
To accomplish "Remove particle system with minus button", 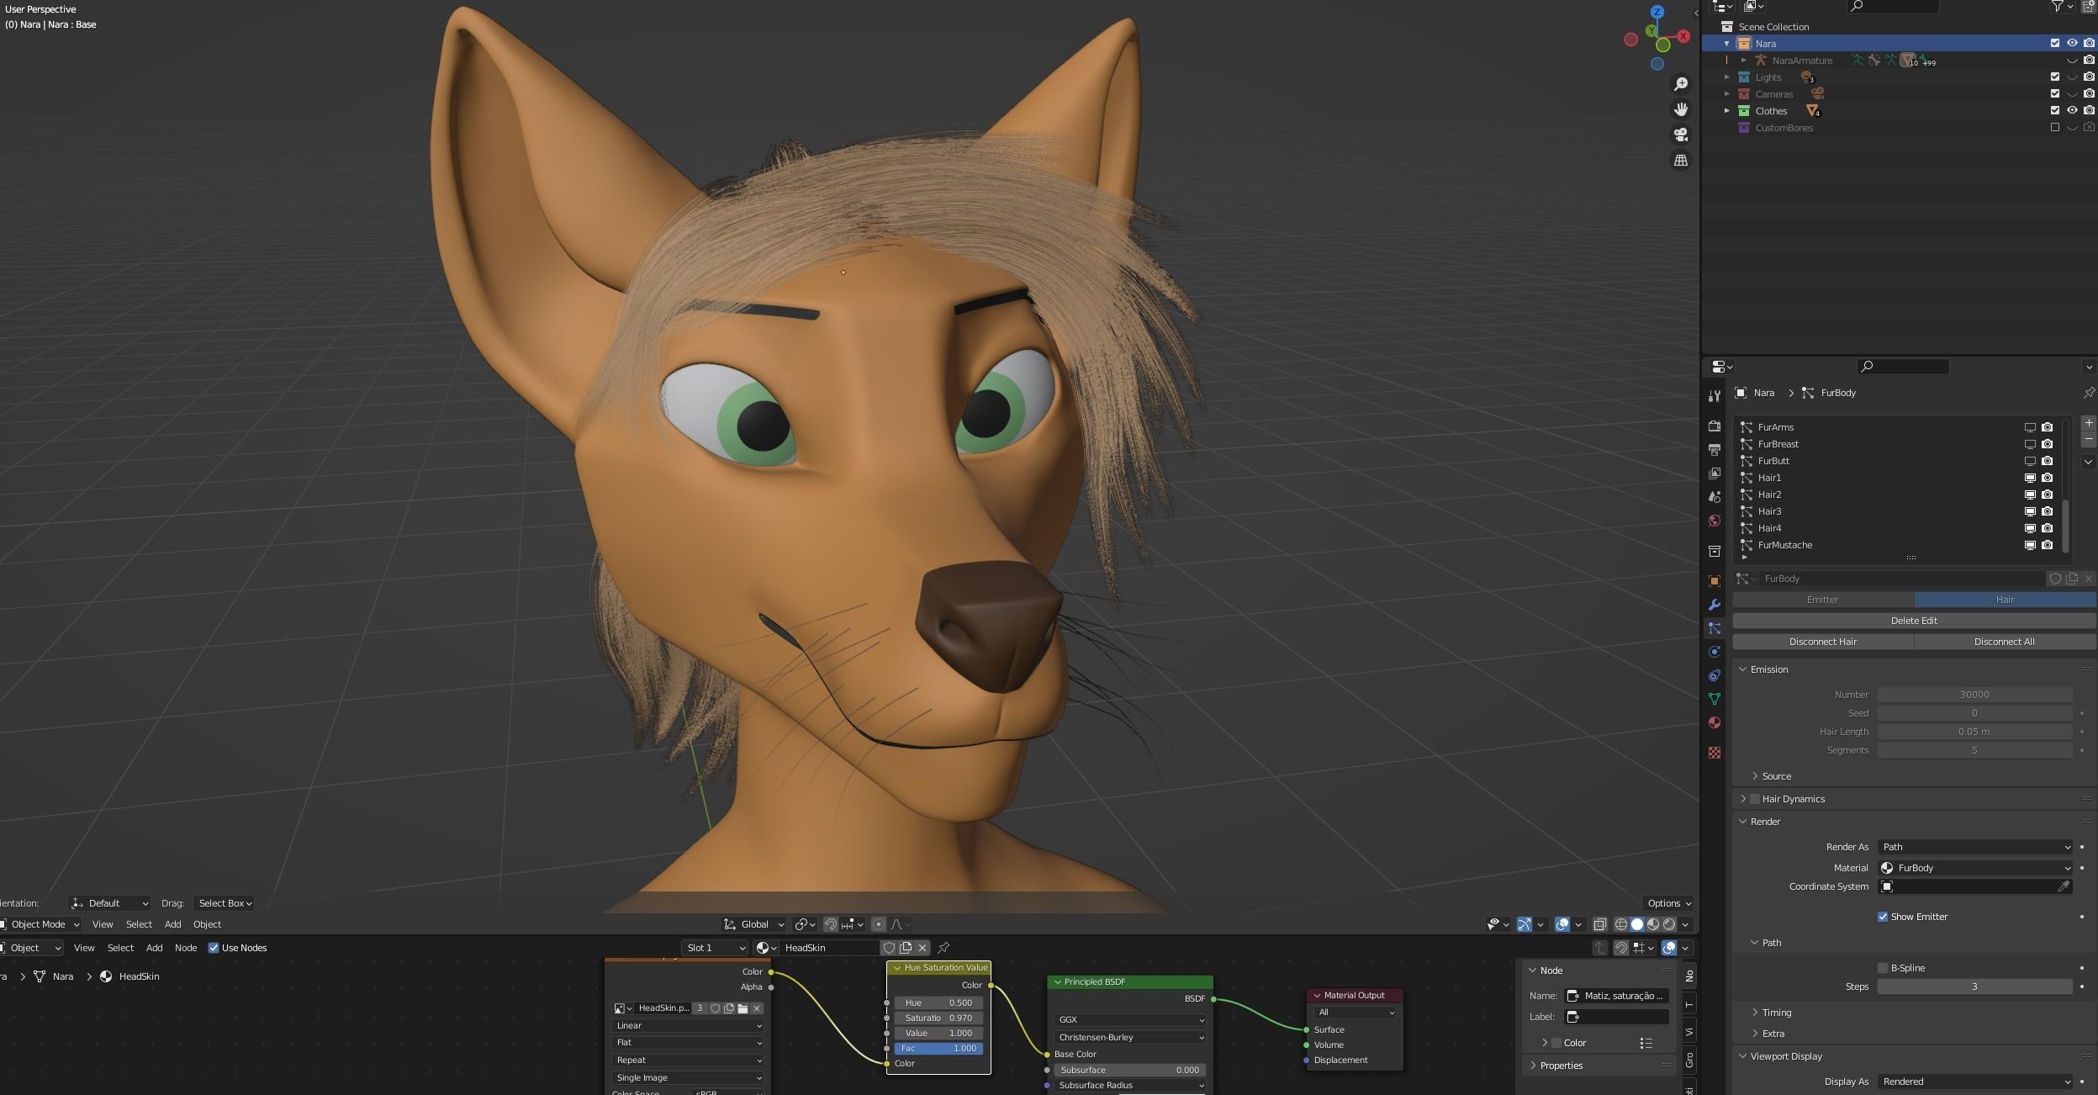I will tap(2088, 439).
